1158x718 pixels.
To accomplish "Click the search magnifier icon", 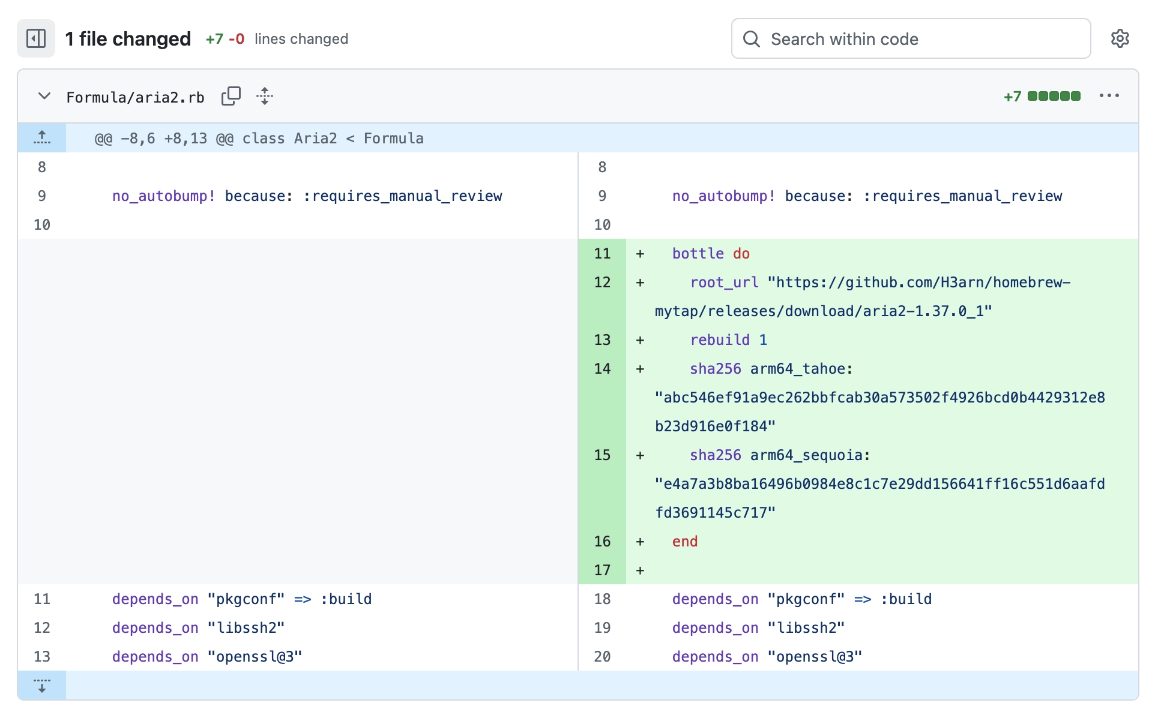I will pyautogui.click(x=752, y=39).
